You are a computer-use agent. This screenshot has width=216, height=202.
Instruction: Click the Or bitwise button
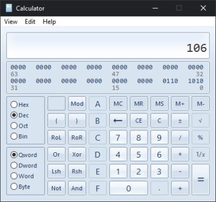pyautogui.click(x=57, y=154)
